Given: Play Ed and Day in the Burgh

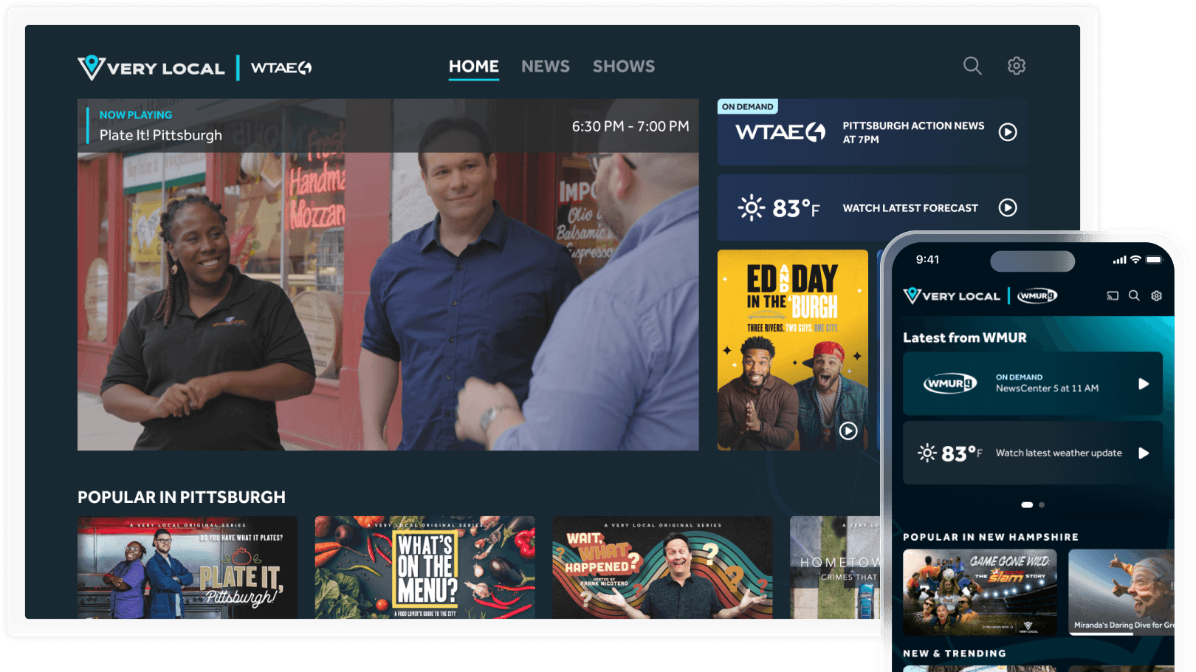Looking at the screenshot, I should [x=848, y=431].
